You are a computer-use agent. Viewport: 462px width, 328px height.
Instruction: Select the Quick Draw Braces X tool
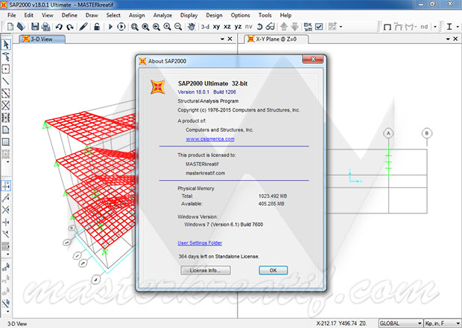point(6,106)
